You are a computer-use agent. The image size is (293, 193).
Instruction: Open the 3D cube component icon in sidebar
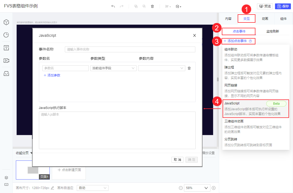6,22
